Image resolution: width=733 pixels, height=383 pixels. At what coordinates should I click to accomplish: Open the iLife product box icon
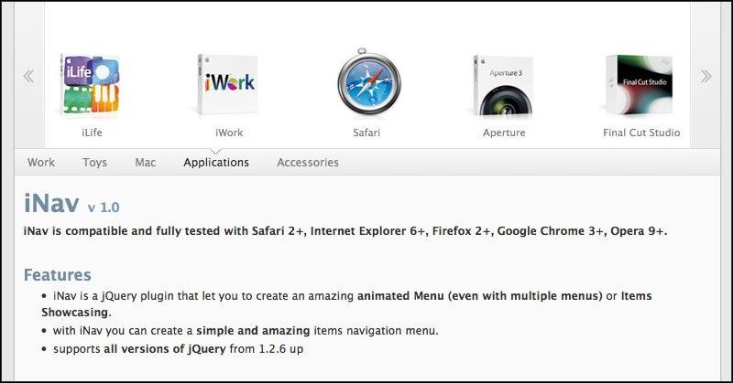[x=91, y=85]
